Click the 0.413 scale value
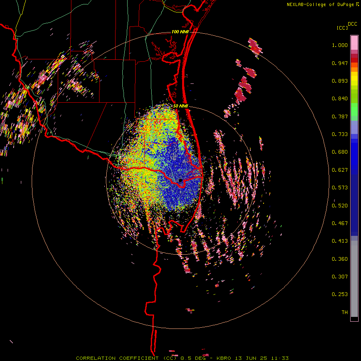This screenshot has height=361, width=361. [340, 241]
